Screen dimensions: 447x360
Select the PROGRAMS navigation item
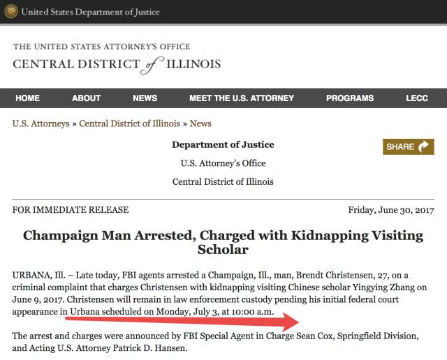click(x=350, y=98)
